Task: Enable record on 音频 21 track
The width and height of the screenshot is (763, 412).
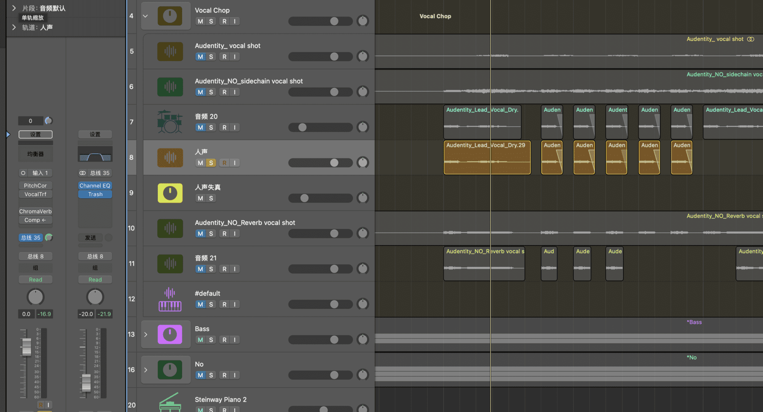Action: point(224,269)
